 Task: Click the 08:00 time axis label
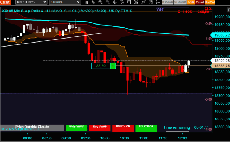[x=28, y=138]
